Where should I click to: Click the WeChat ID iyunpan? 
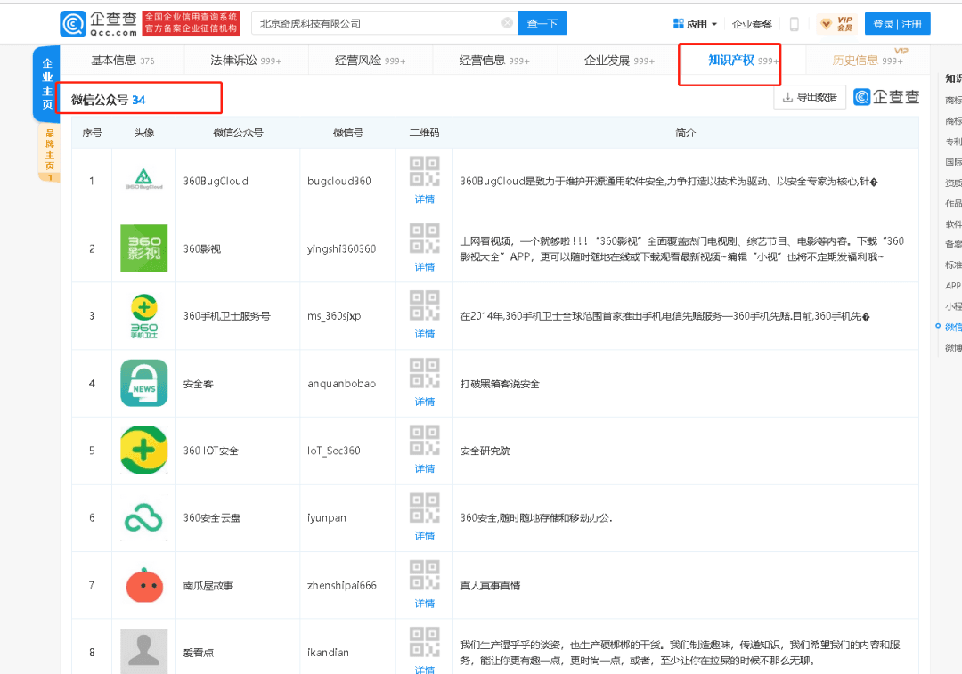[327, 517]
